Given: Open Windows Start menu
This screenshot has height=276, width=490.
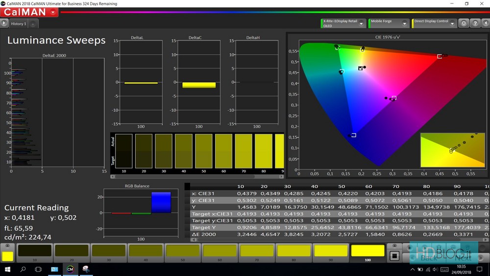Looking at the screenshot, I should (8, 269).
